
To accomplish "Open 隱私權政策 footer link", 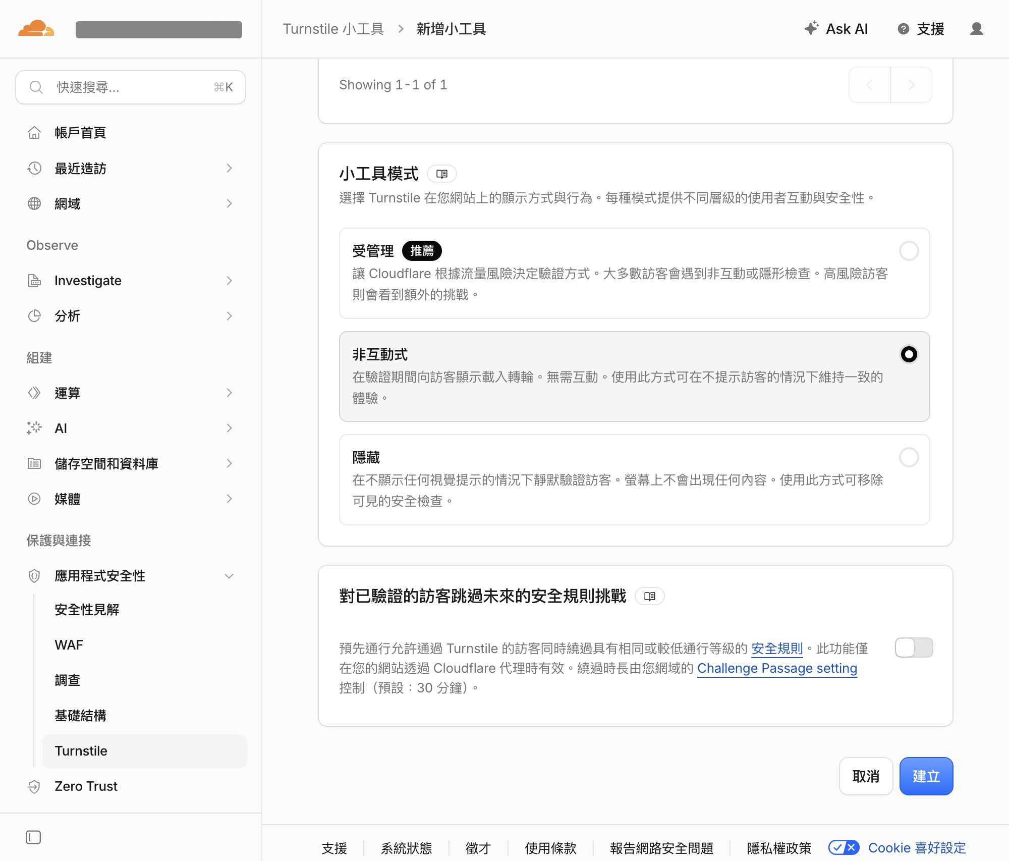I will pyautogui.click(x=779, y=848).
